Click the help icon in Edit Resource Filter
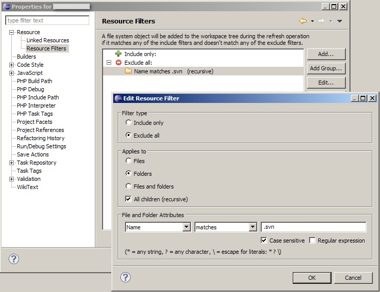 point(125,277)
